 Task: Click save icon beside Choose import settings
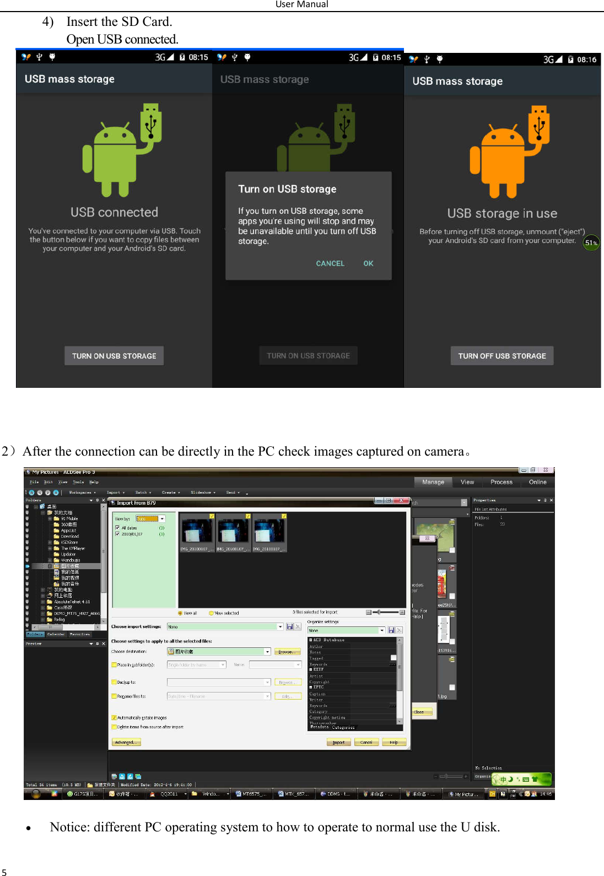point(290,627)
